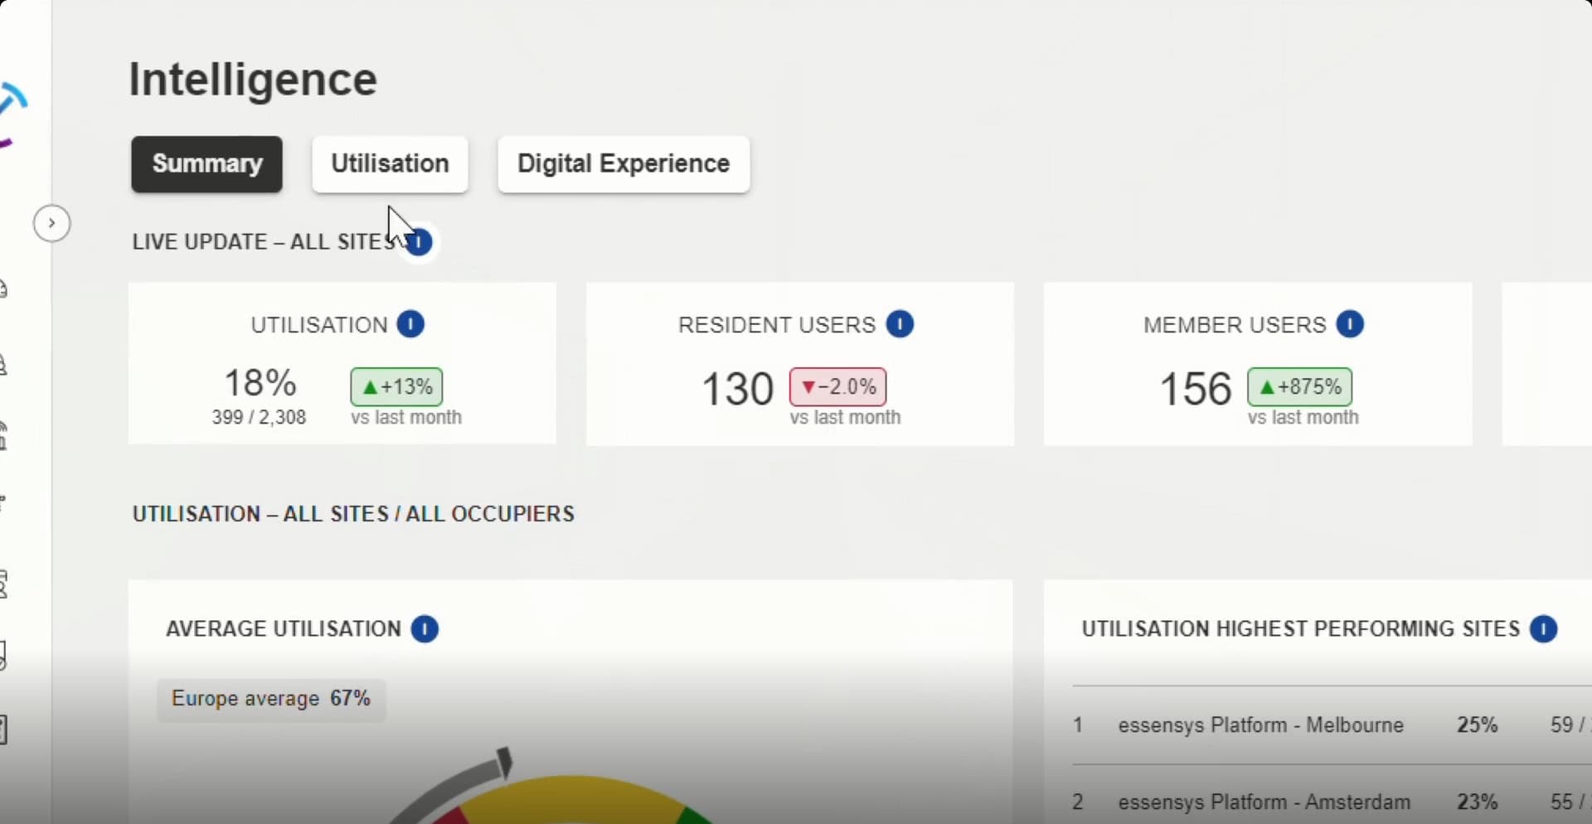Open essensys Platform - Melbourne site row
Image resolution: width=1592 pixels, height=824 pixels.
(1260, 725)
